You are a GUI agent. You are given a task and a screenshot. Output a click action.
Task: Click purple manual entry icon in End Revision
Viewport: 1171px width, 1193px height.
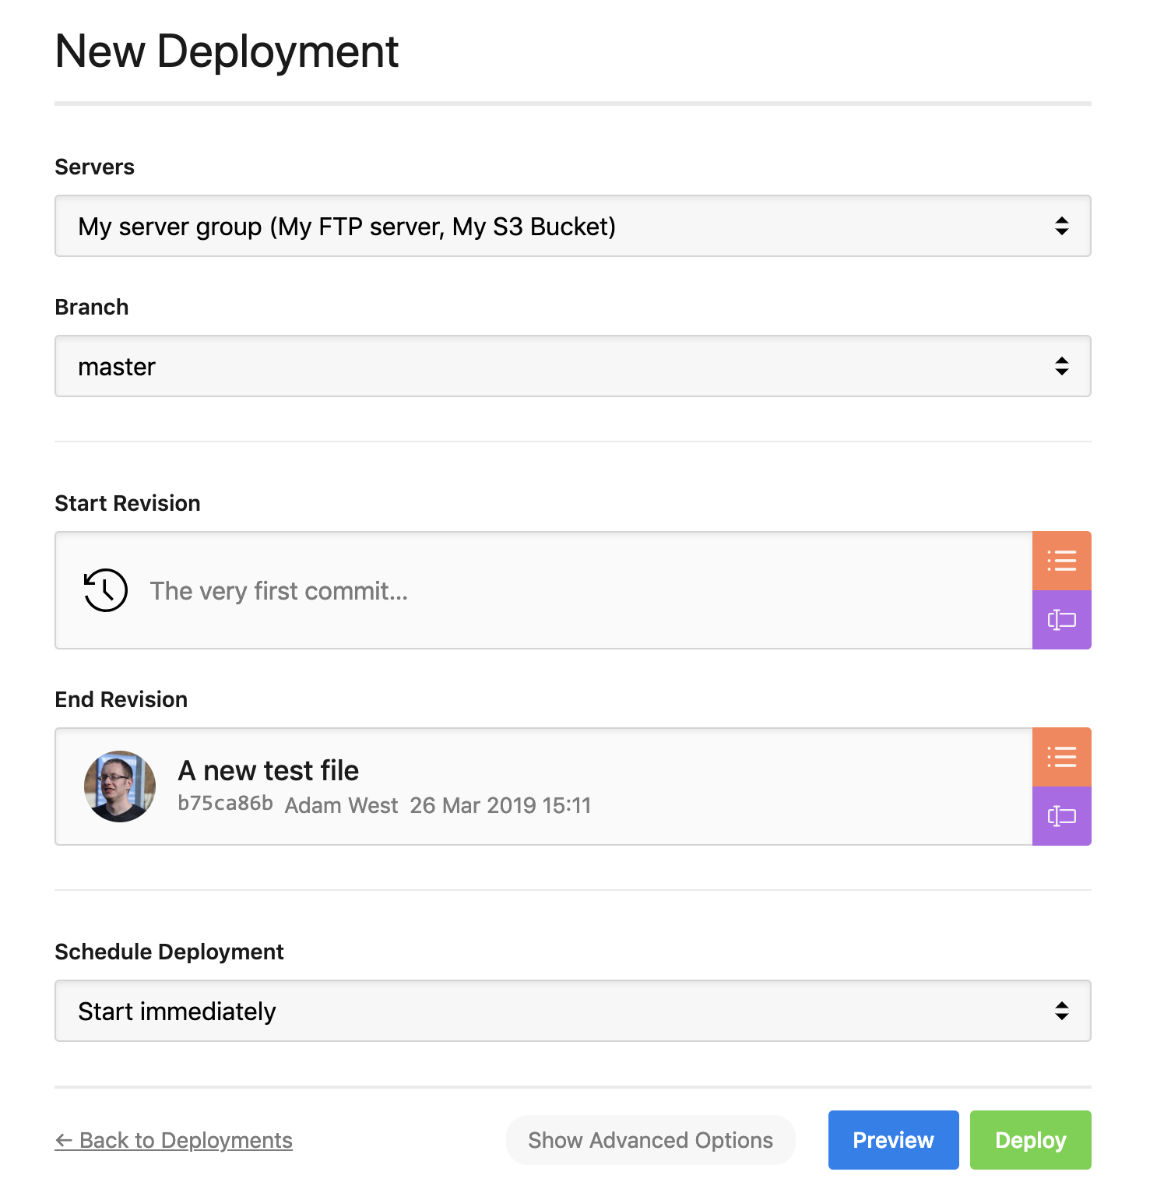(1061, 816)
